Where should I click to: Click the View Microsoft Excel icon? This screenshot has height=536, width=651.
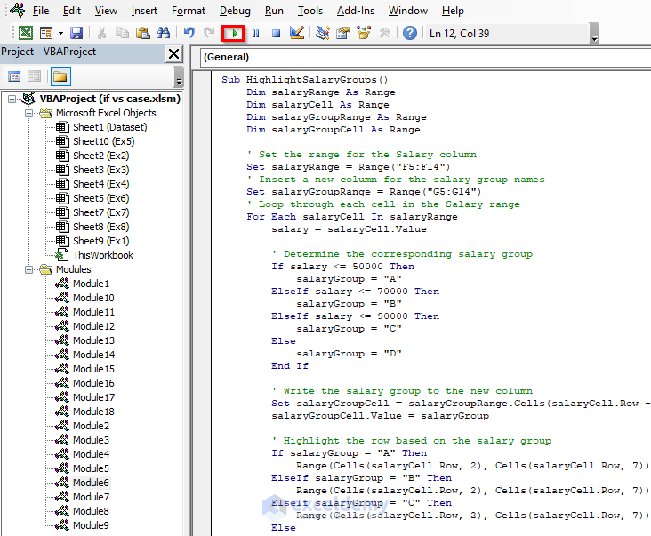[x=26, y=33]
